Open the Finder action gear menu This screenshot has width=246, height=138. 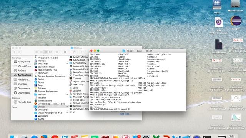[x=66, y=52]
